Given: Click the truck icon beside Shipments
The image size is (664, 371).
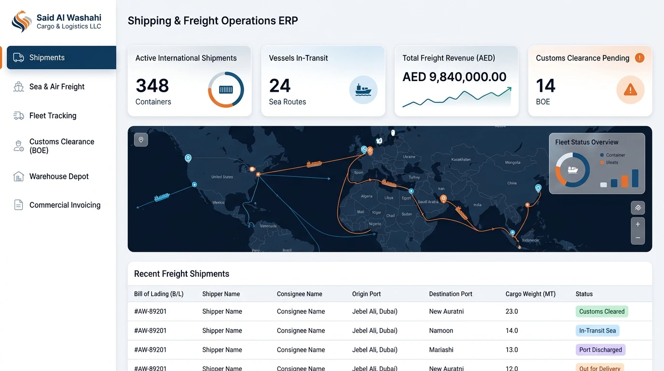Looking at the screenshot, I should click(x=18, y=58).
